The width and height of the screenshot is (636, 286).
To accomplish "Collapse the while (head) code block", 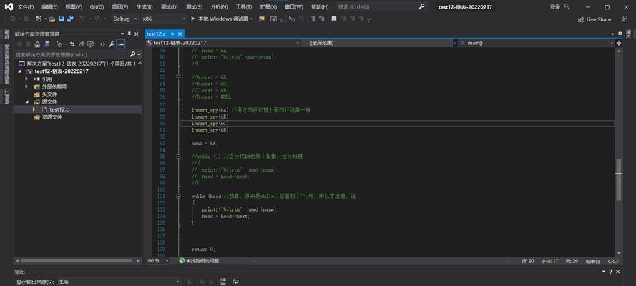I will click(178, 196).
